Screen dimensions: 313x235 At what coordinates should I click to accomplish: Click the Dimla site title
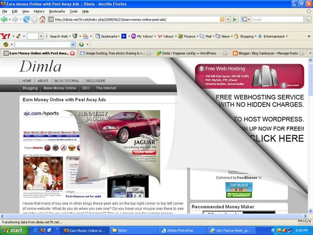[x=40, y=66]
